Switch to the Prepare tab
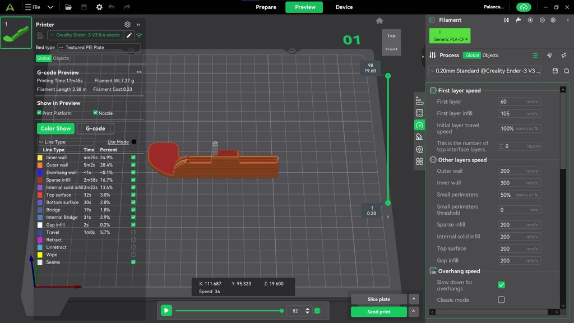Screen dimensions: 574x323 pyautogui.click(x=266, y=7)
